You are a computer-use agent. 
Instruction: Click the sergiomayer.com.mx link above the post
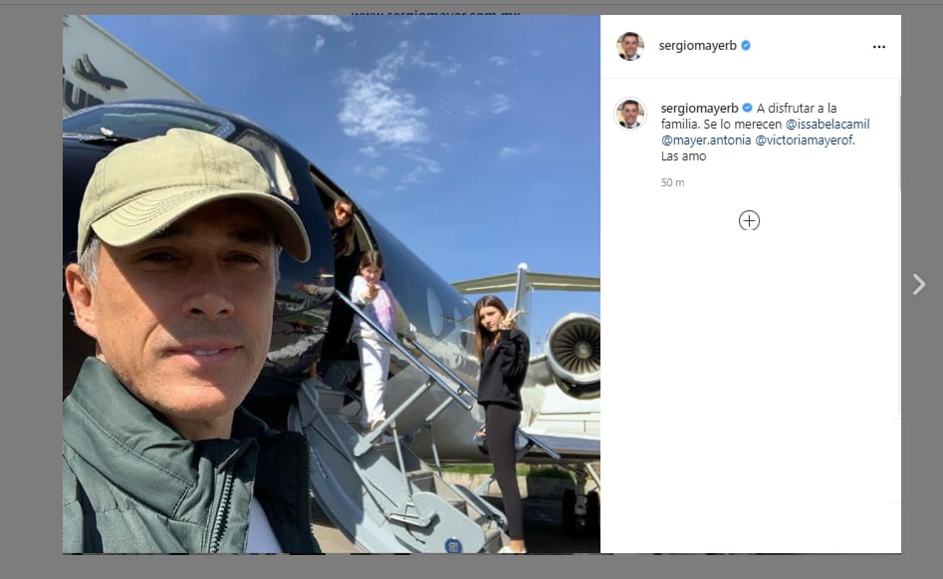coord(435,14)
